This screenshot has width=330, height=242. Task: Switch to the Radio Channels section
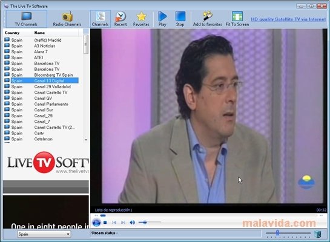[x=67, y=19]
